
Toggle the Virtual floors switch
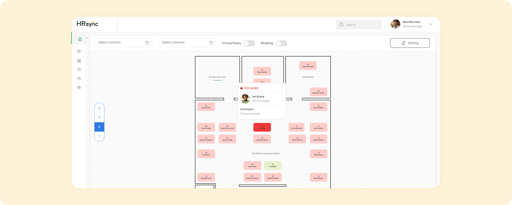(x=249, y=43)
